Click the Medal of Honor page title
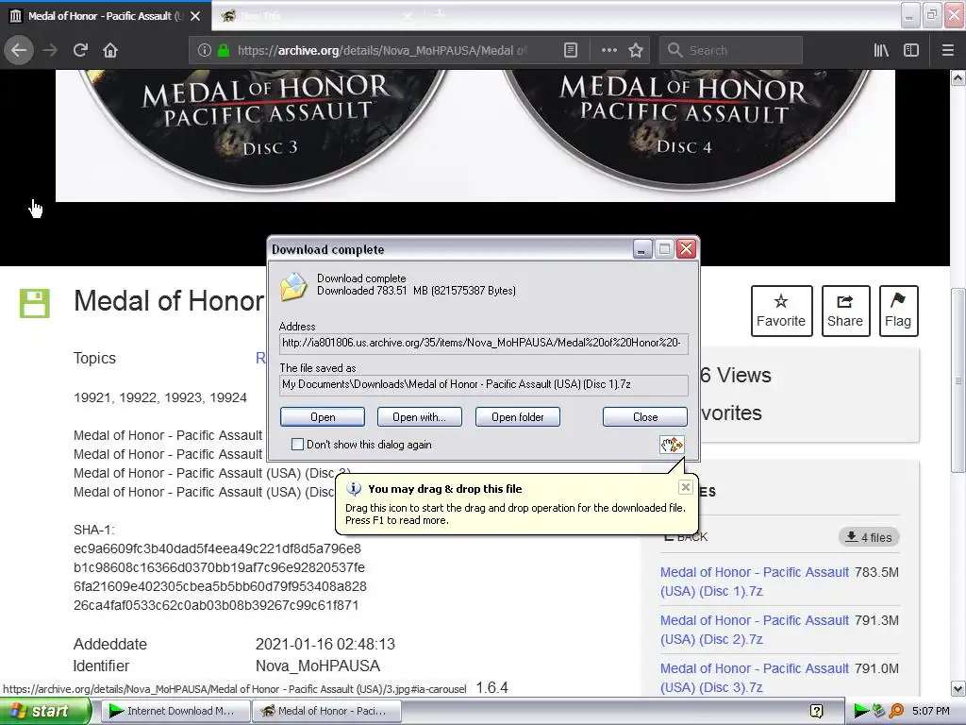 (170, 301)
